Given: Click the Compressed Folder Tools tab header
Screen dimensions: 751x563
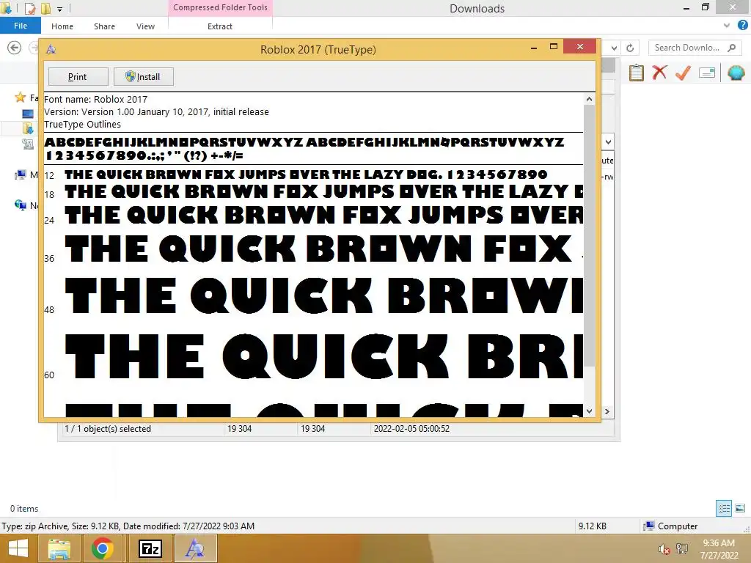Looking at the screenshot, I should click(x=220, y=7).
